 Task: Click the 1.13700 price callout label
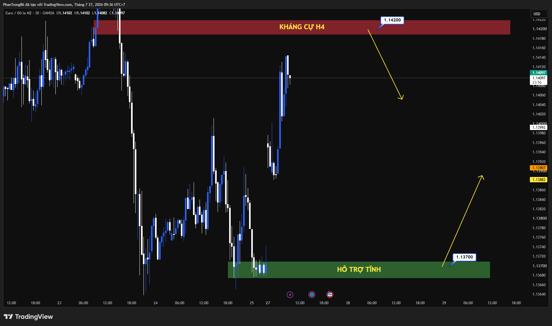(464, 257)
